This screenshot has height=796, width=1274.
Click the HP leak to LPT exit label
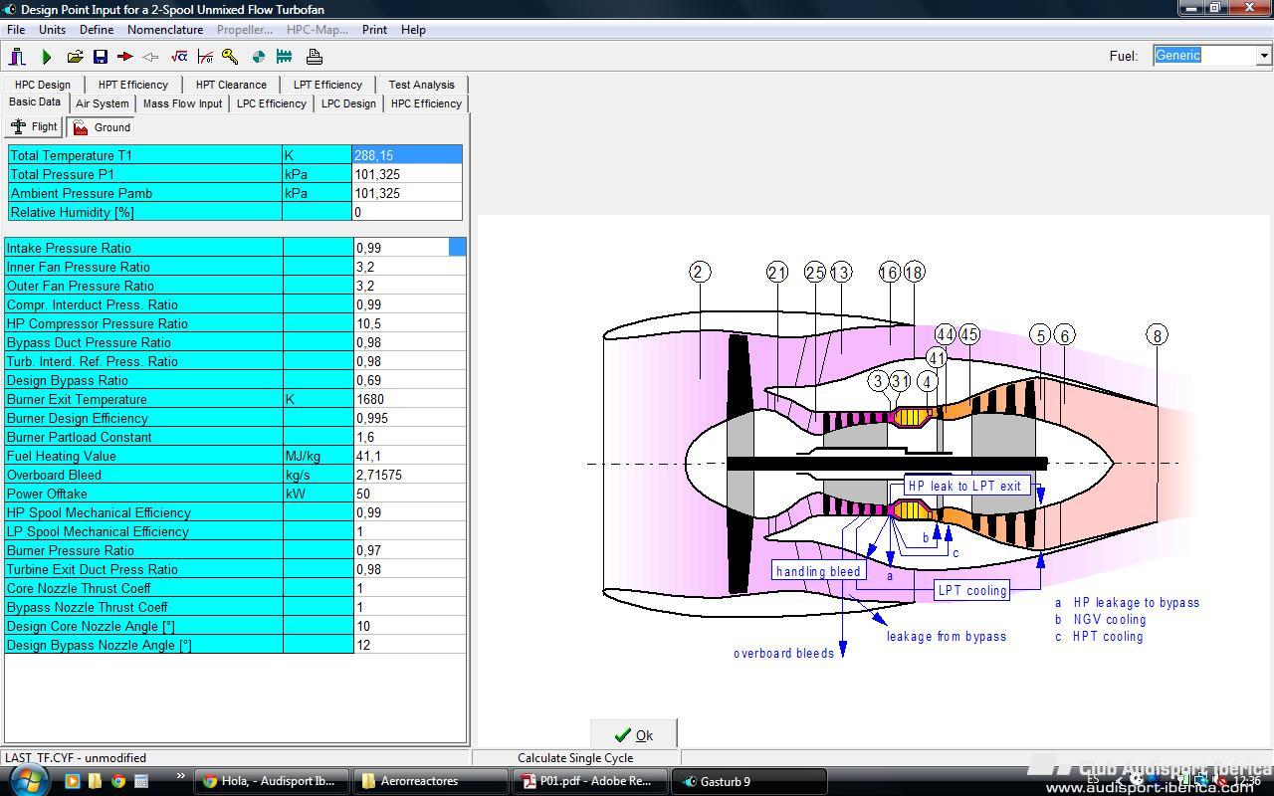[965, 486]
